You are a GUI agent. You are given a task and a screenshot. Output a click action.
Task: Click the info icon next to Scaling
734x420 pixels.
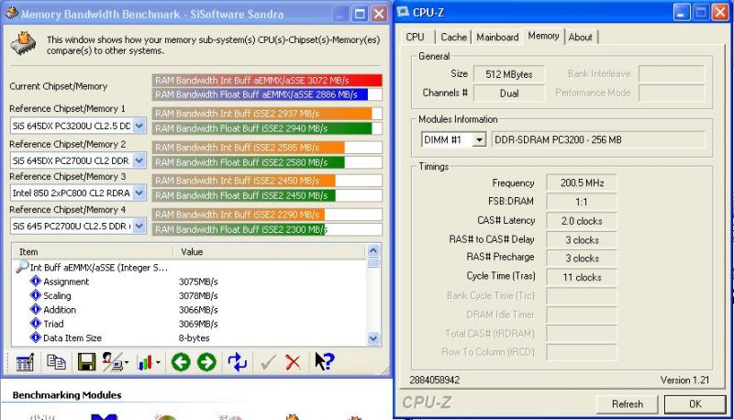pyautogui.click(x=36, y=295)
